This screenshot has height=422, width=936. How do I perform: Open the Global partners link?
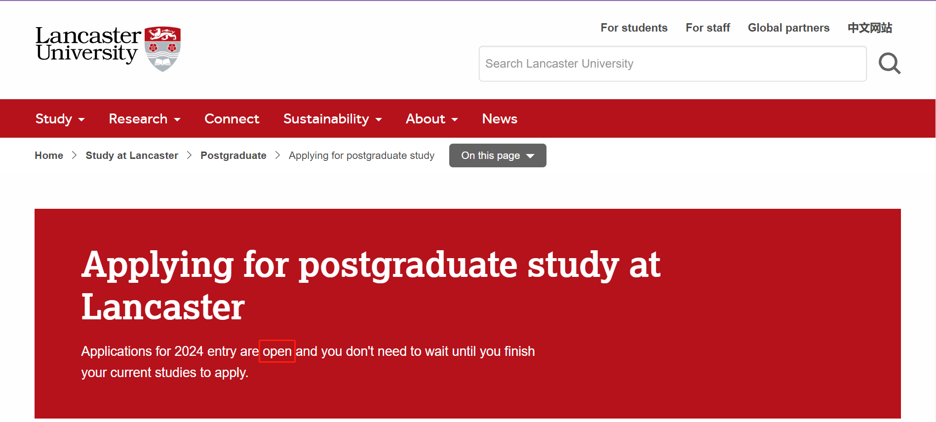pos(788,28)
